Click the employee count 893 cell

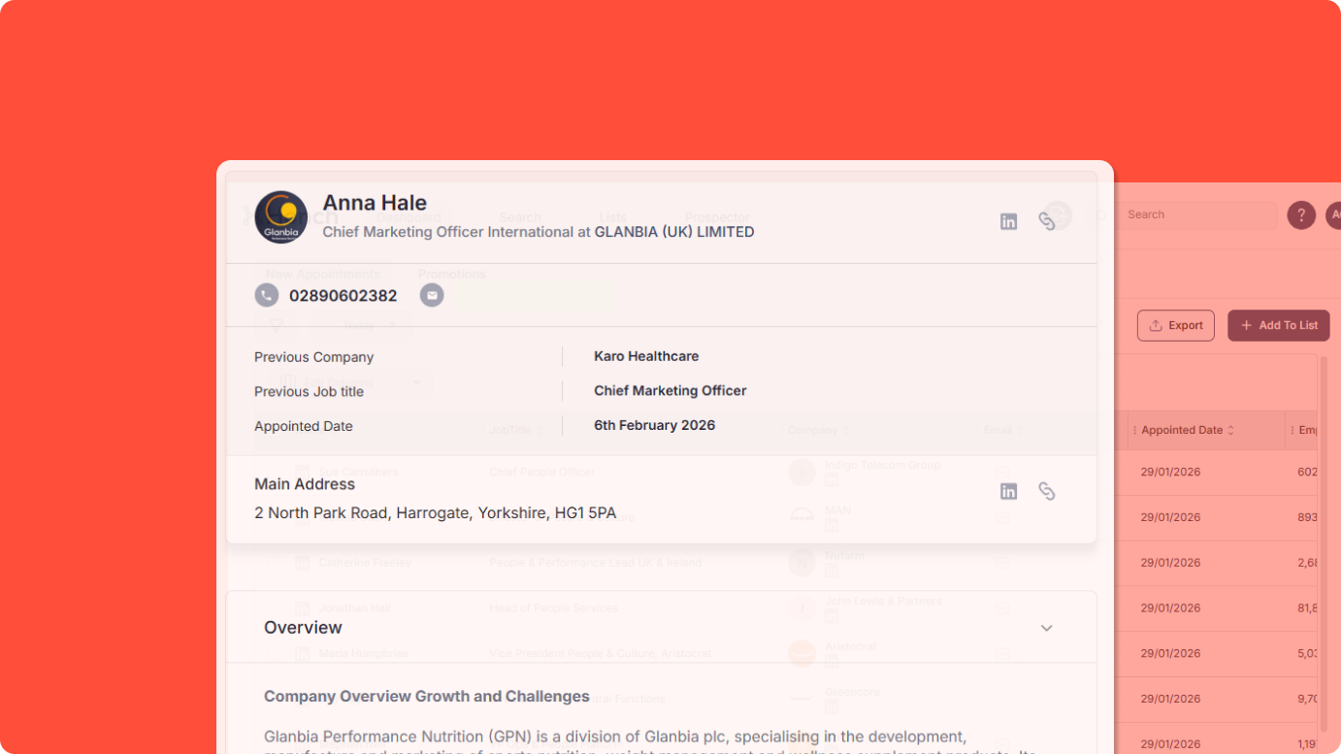point(1307,517)
